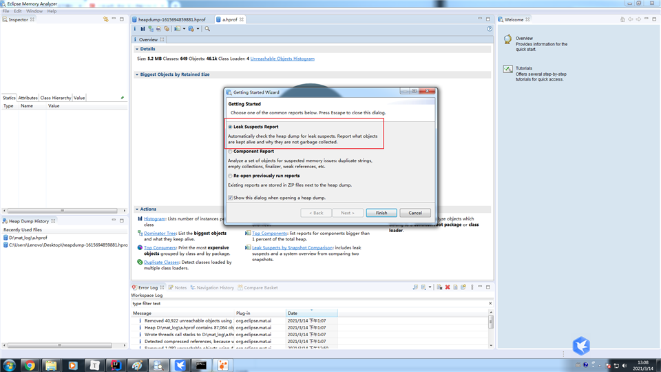Click the open log file icon
The image size is (661, 372).
coord(455,287)
